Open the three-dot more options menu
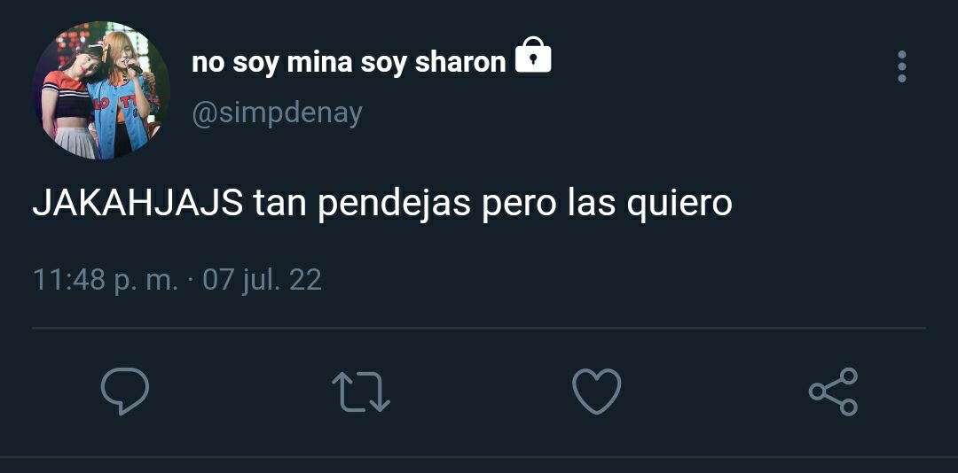 tap(902, 66)
